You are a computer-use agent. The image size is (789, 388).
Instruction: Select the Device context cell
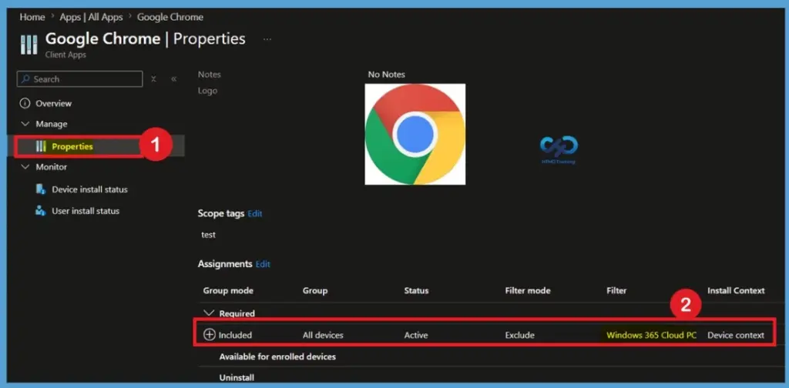(x=736, y=335)
